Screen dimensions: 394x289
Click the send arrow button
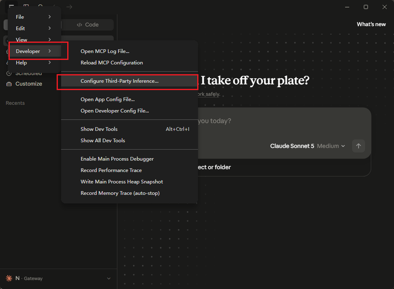point(358,146)
